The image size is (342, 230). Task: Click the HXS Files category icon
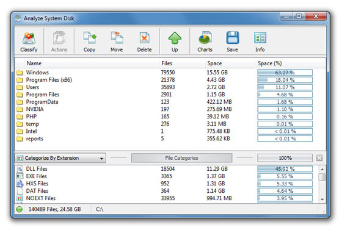(x=20, y=184)
